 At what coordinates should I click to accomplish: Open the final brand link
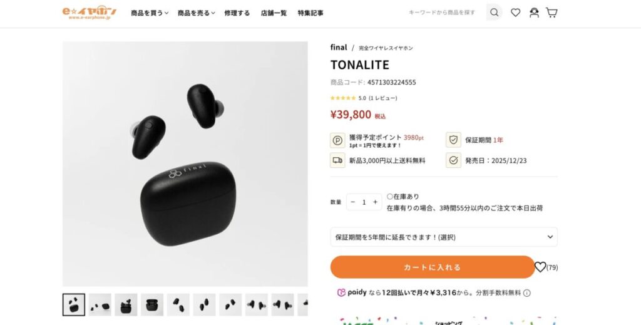tap(339, 48)
